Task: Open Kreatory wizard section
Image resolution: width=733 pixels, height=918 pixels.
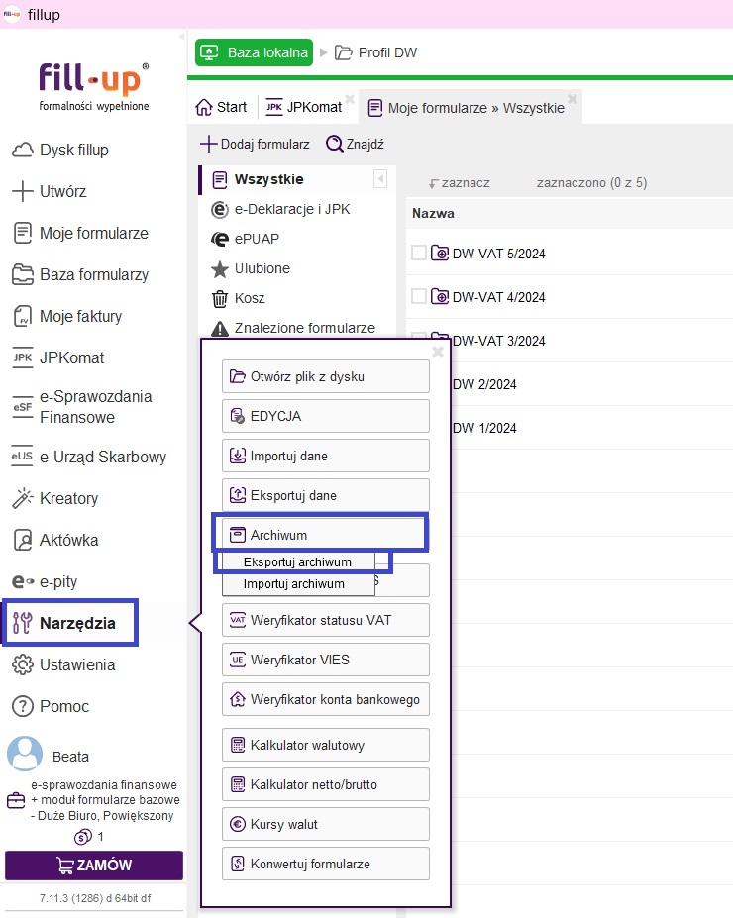Action: (x=68, y=498)
